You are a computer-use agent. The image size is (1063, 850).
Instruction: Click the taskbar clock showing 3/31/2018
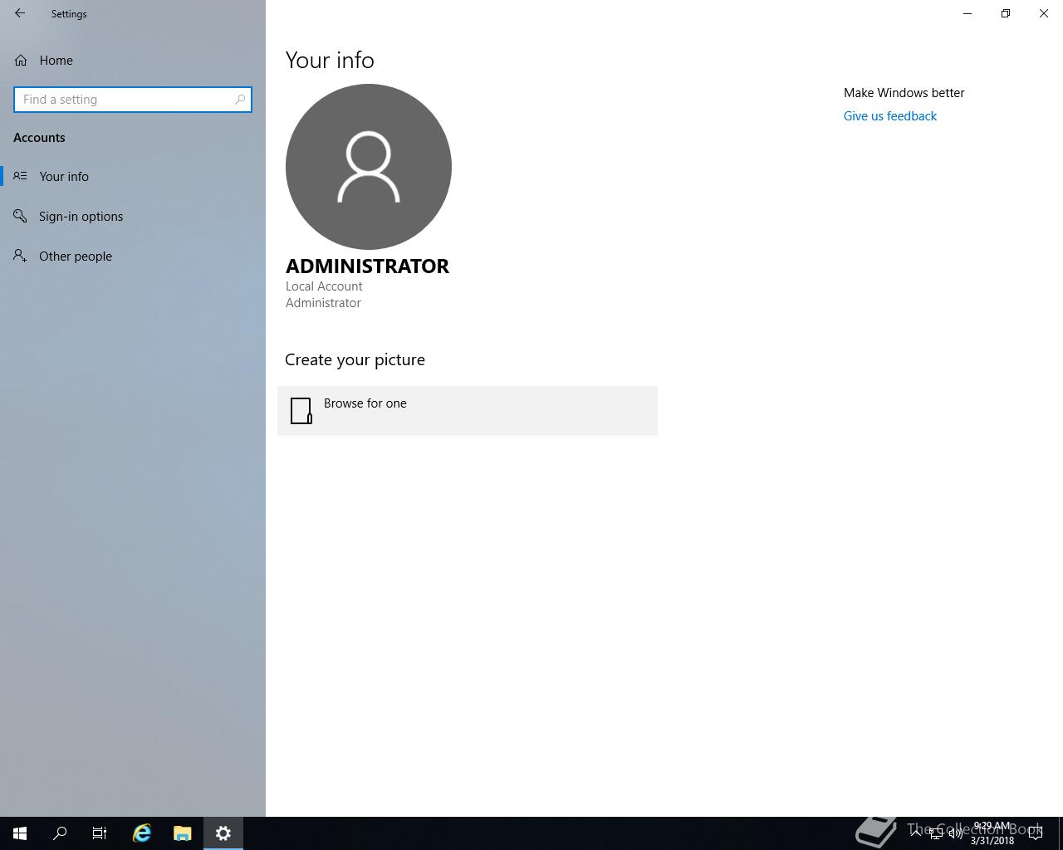[992, 833]
